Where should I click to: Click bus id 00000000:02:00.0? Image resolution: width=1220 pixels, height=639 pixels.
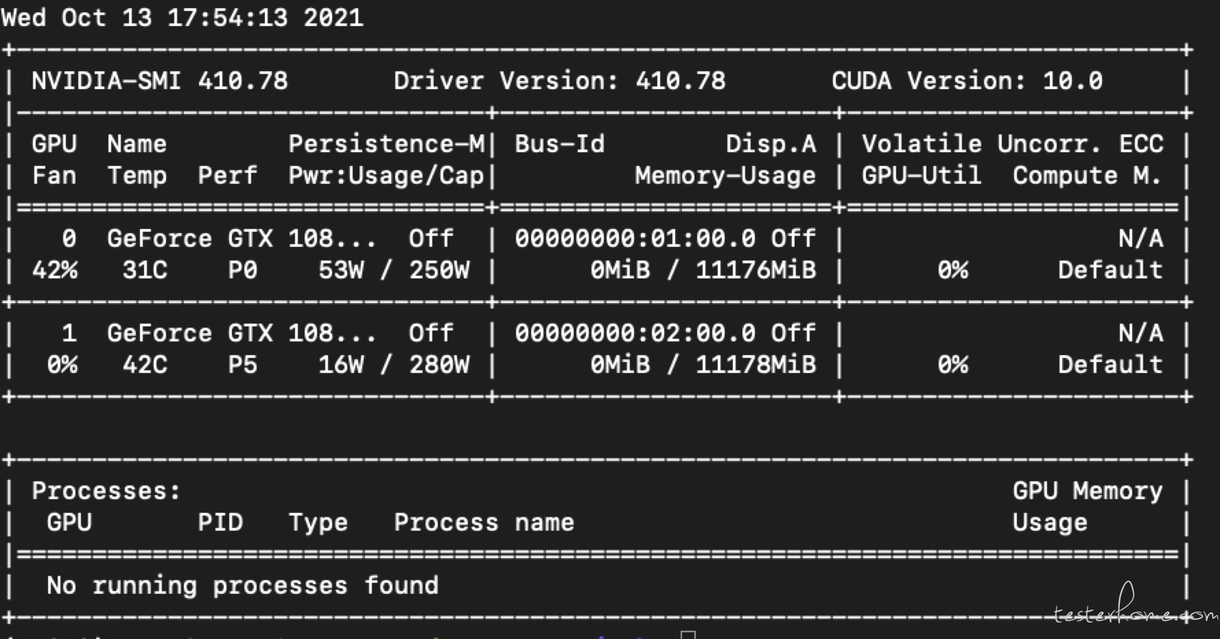tap(635, 333)
